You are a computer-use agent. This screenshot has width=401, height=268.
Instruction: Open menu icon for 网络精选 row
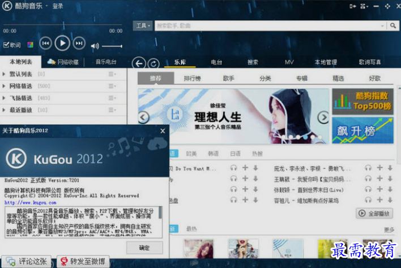[x=112, y=86]
